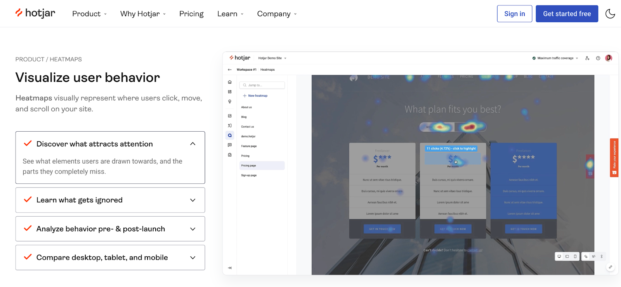Open the Product dropdown menu
Viewport: 621px width, 287px height.
(x=89, y=14)
